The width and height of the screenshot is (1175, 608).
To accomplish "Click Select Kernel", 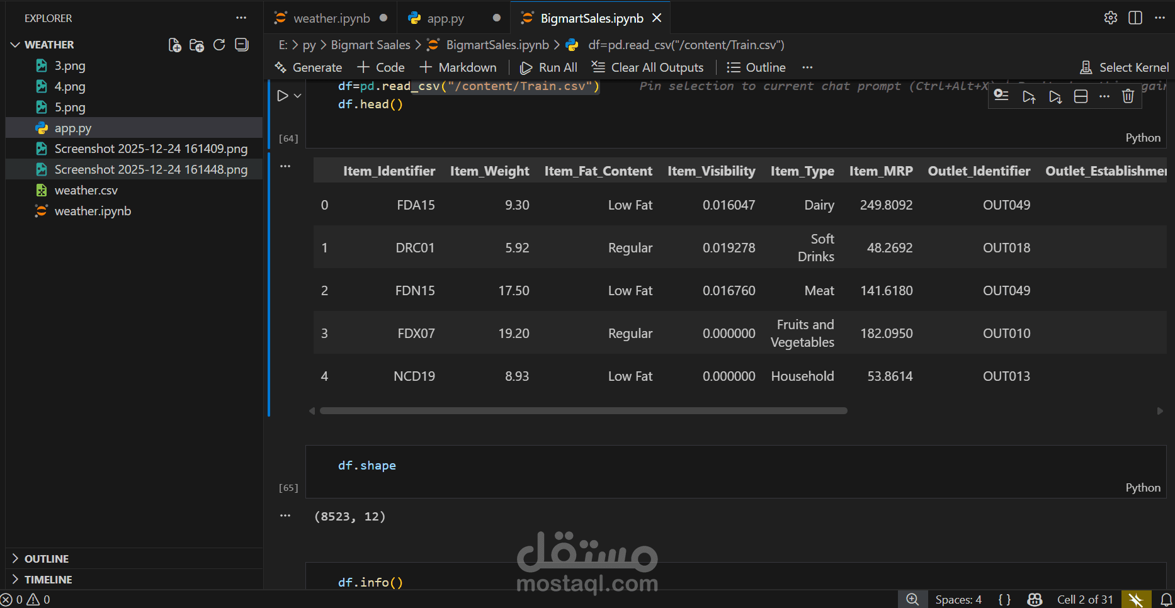I will coord(1124,67).
